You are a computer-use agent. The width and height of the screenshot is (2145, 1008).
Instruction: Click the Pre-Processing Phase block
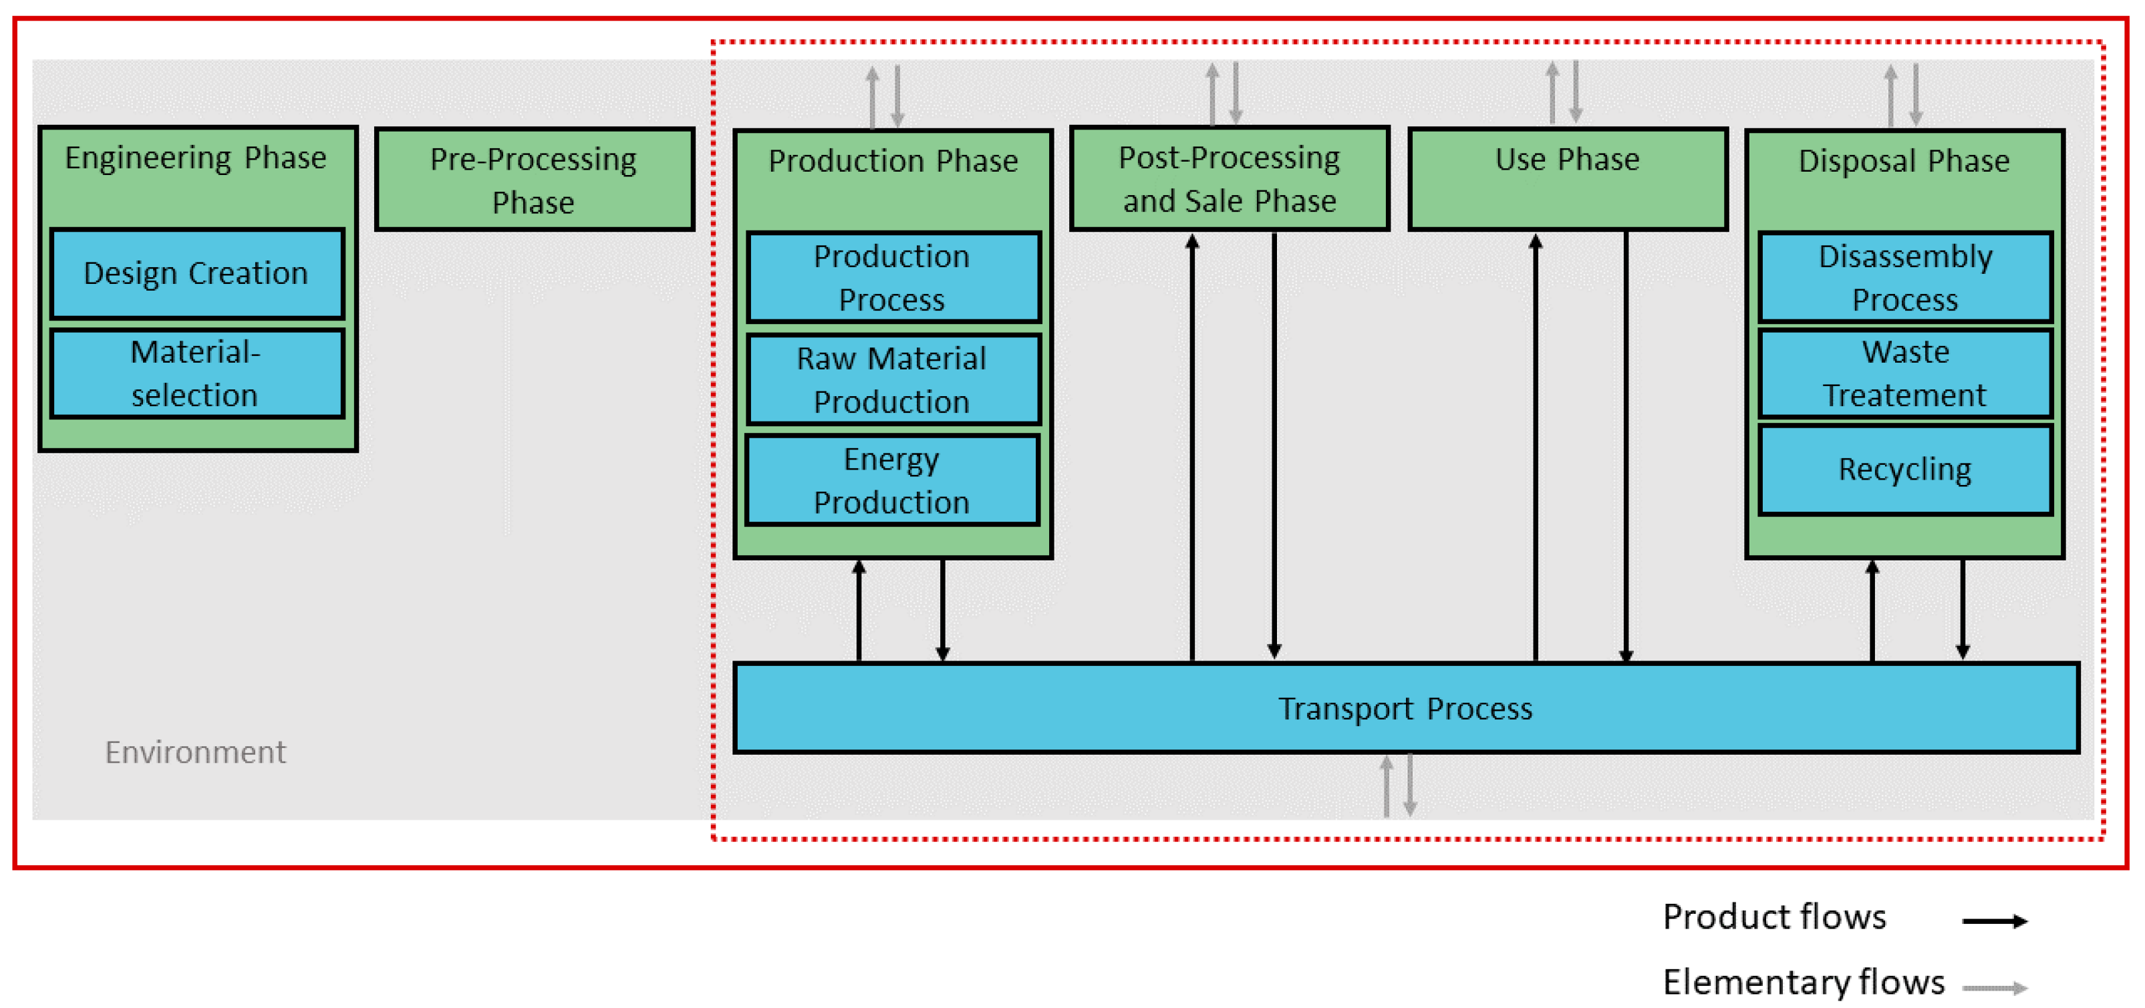click(x=534, y=180)
